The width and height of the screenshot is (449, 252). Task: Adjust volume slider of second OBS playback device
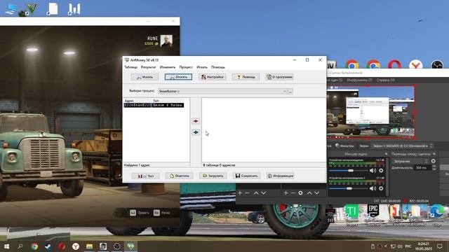tap(349, 188)
